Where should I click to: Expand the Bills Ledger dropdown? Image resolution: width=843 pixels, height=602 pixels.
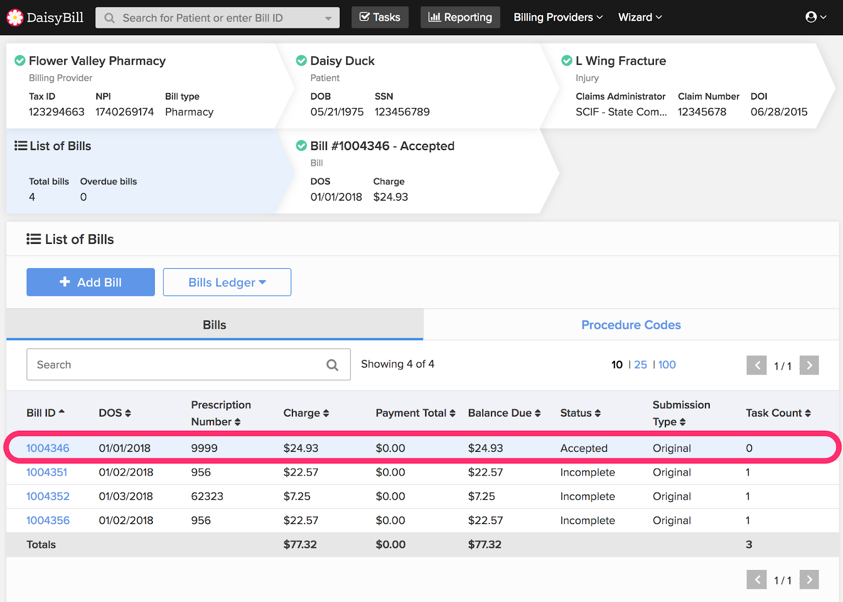227,282
